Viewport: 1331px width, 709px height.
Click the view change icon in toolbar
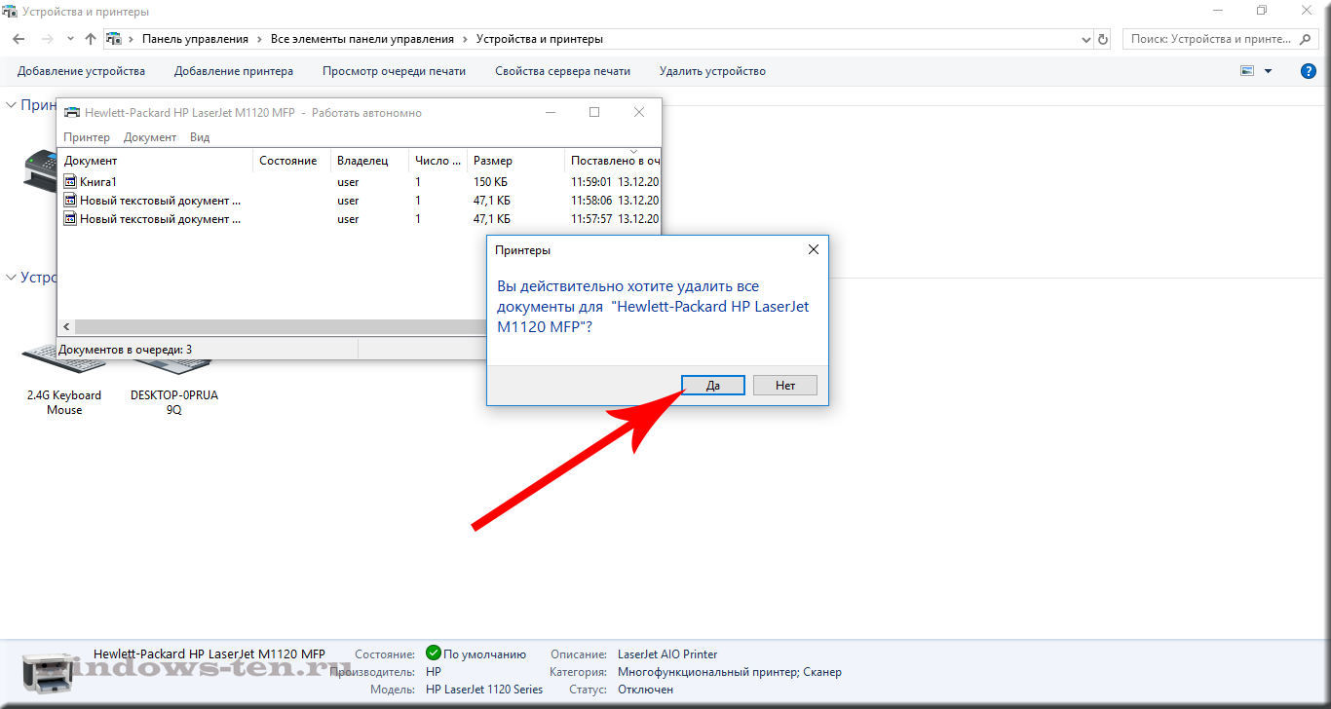coord(1247,71)
